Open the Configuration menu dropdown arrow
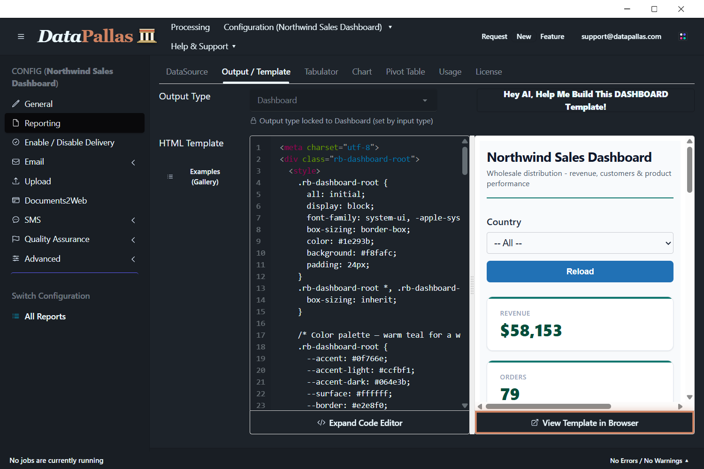Image resolution: width=704 pixels, height=469 pixels. 390,27
